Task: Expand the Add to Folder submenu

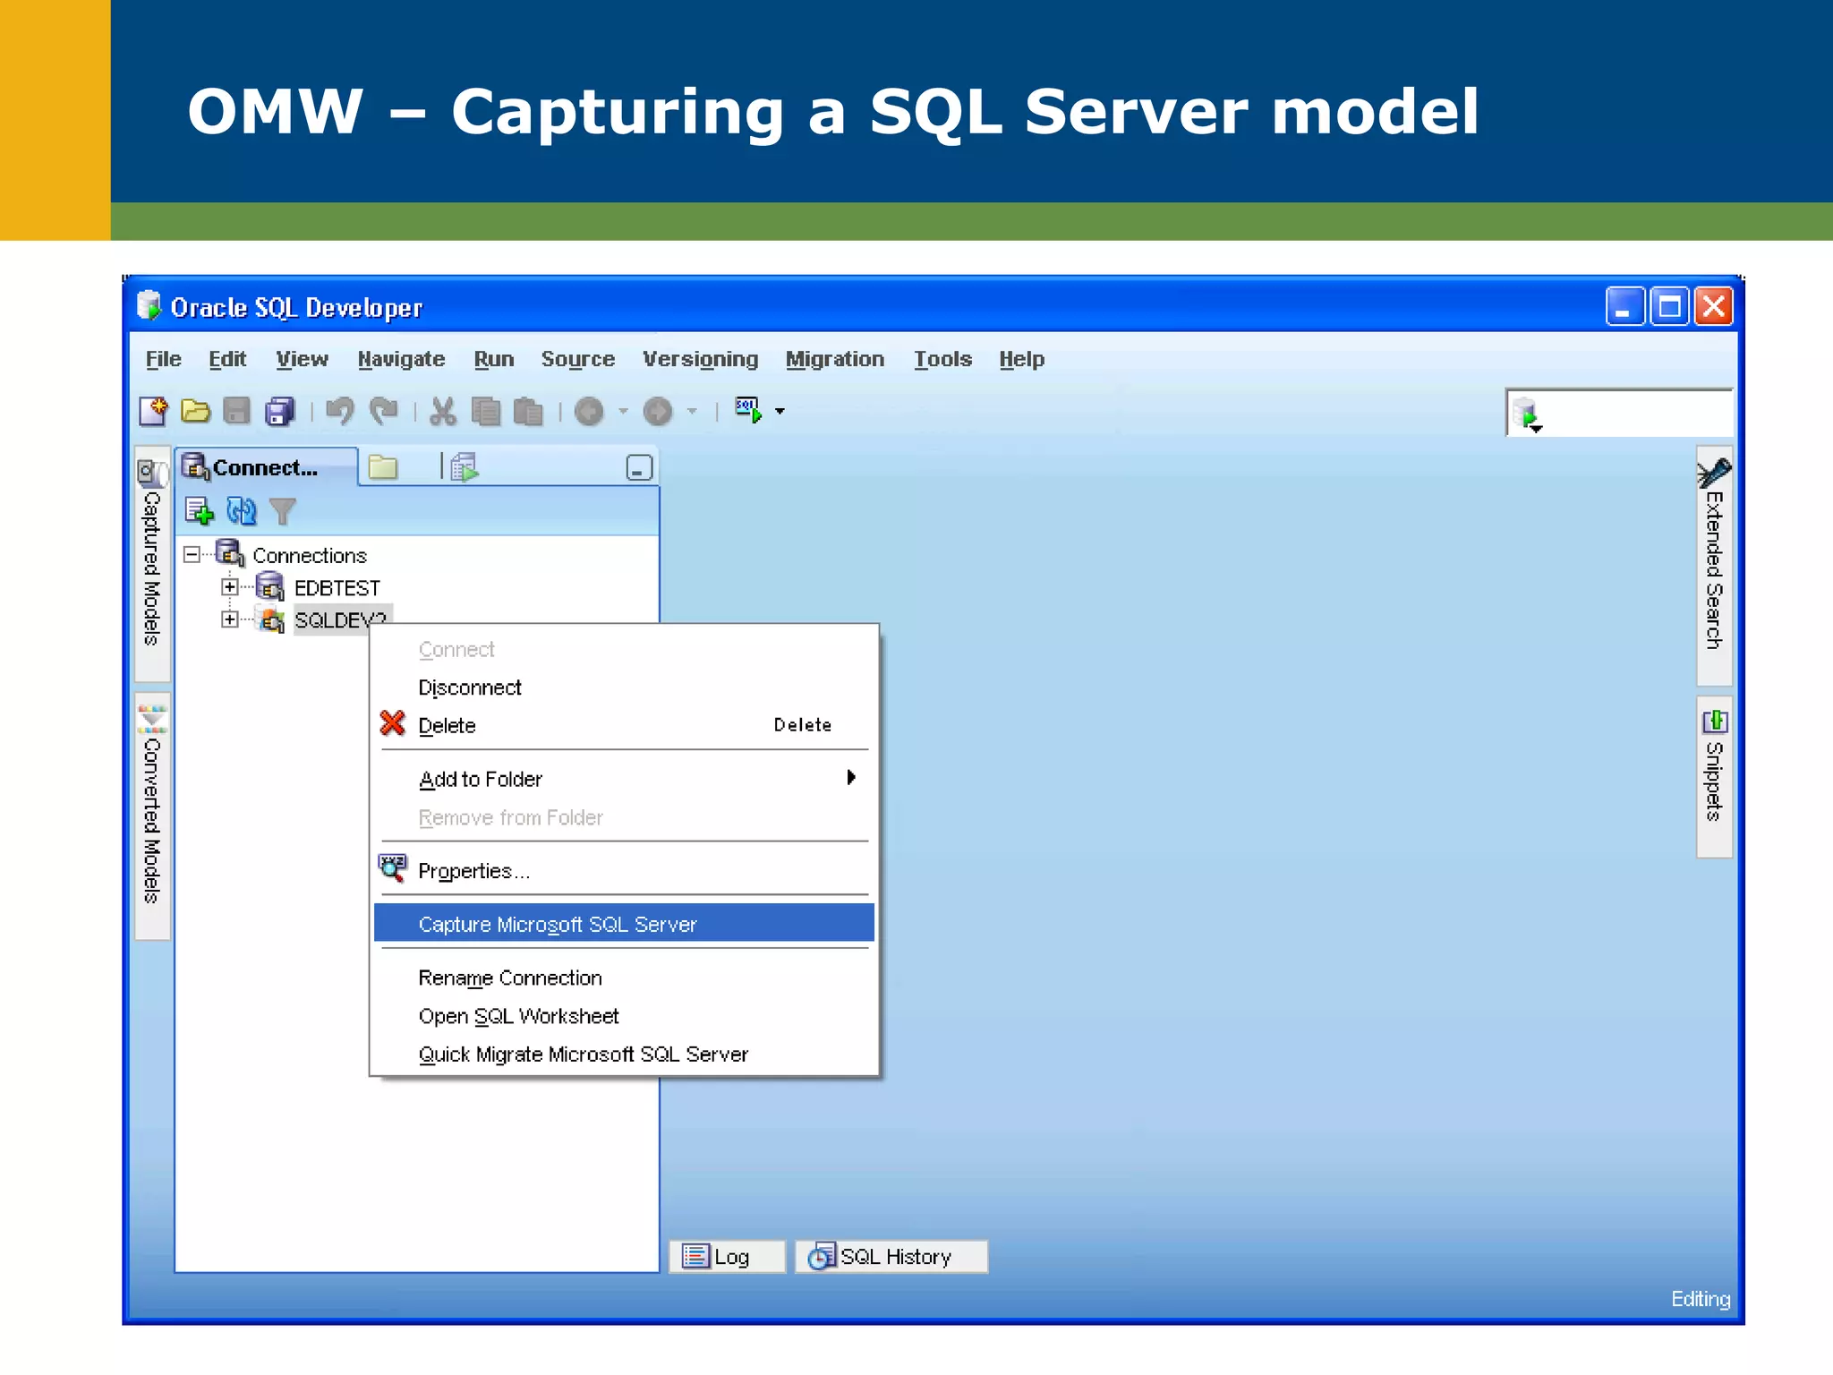Action: tap(624, 779)
